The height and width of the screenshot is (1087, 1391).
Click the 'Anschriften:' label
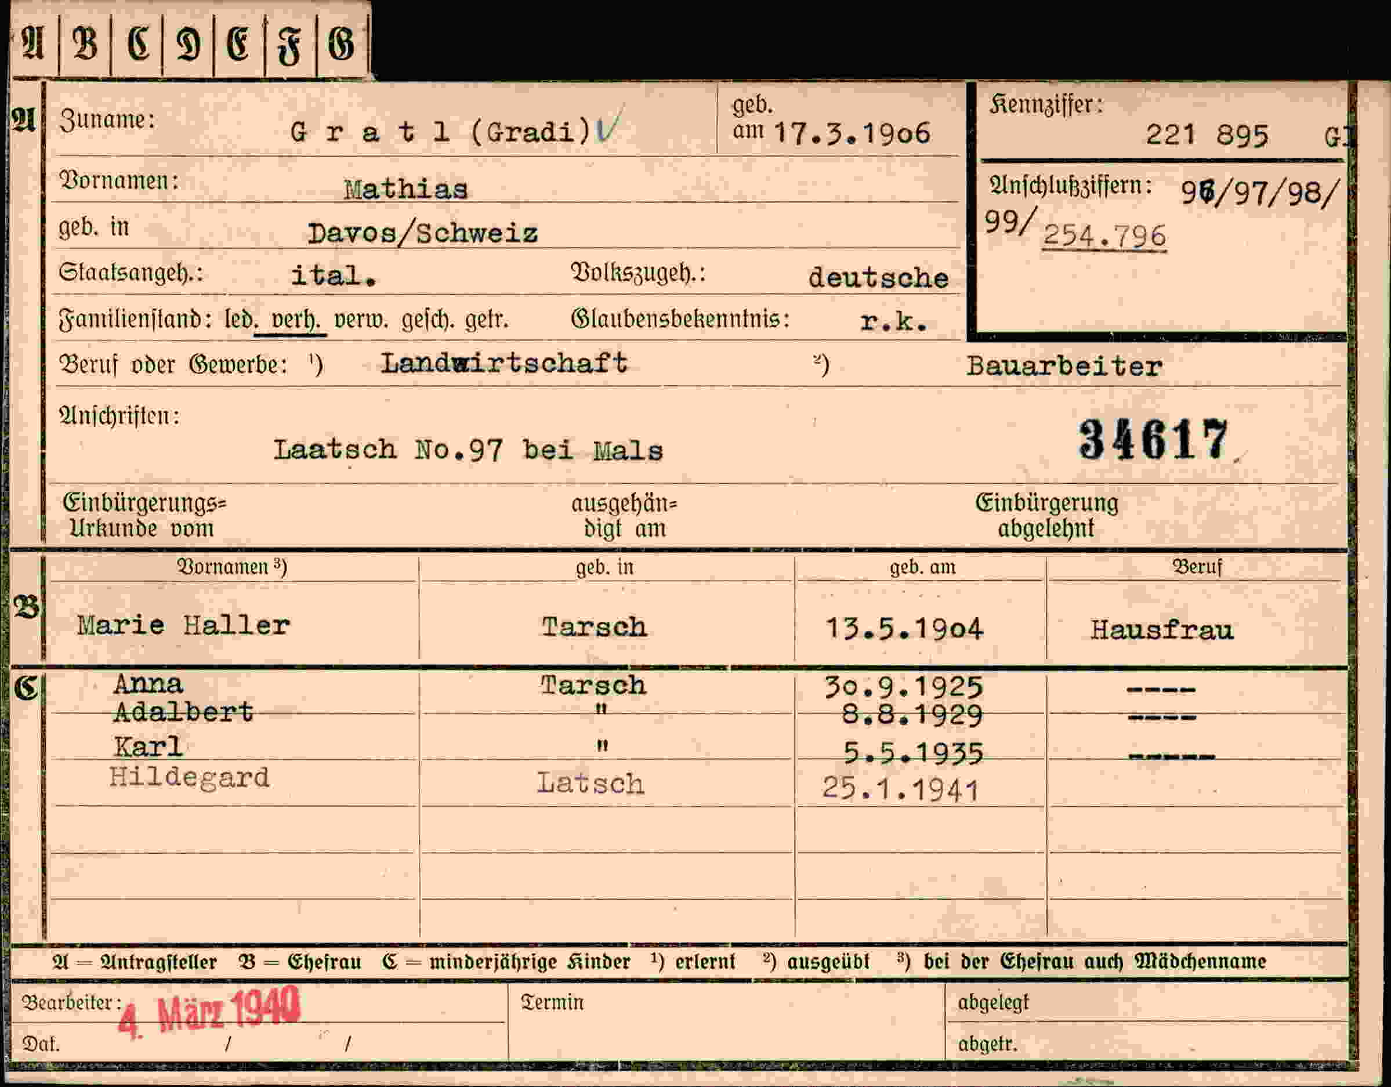pos(119,416)
